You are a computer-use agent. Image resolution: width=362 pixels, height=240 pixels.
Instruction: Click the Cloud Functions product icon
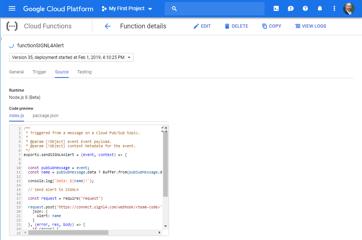point(12,26)
